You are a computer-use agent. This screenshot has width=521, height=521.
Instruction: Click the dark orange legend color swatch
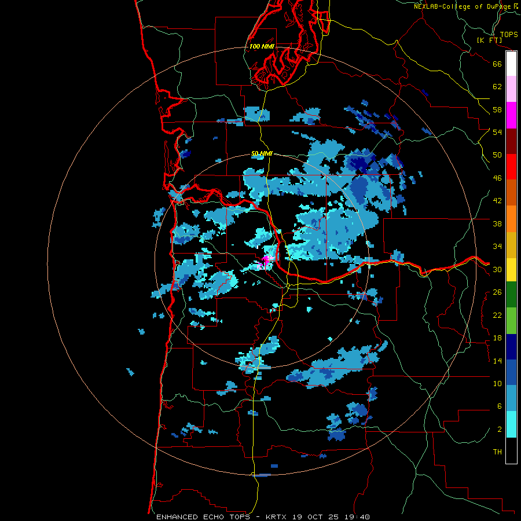[511, 192]
